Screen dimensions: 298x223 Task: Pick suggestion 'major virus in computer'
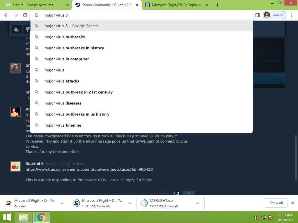(141, 59)
